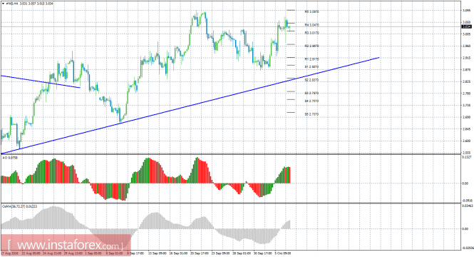Screen dimensions: 474x257
Task: Click the R1 2.9170 pivot label
Action: 311,59
